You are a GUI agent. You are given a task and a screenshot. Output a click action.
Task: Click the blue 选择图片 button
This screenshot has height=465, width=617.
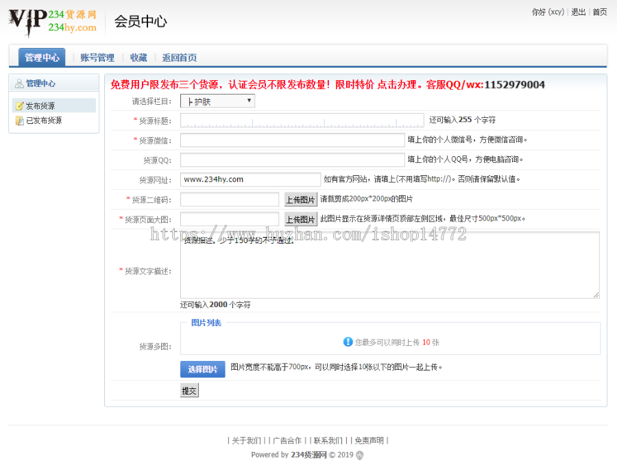tap(202, 369)
